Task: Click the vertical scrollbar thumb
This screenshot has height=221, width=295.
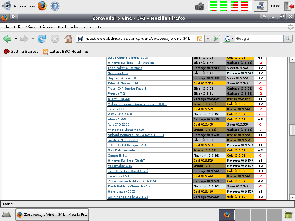Action: click(x=292, y=130)
